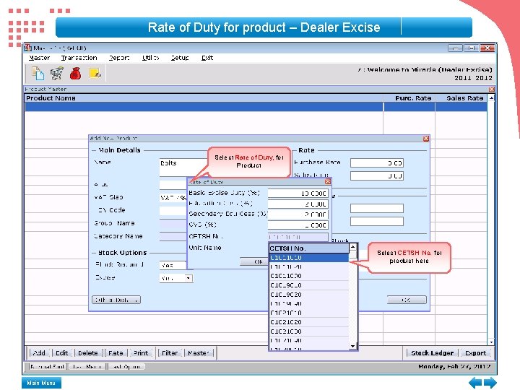Select the third CETSH No. entry
520x390 pixels.
(x=309, y=276)
